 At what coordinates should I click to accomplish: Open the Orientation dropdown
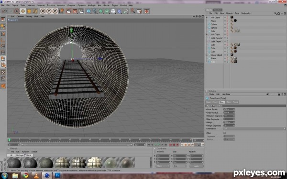click(x=254, y=129)
